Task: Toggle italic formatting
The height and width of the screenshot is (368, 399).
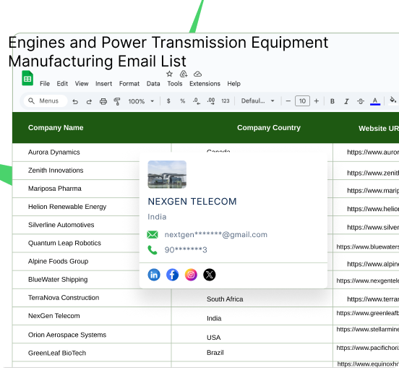Action: [346, 101]
